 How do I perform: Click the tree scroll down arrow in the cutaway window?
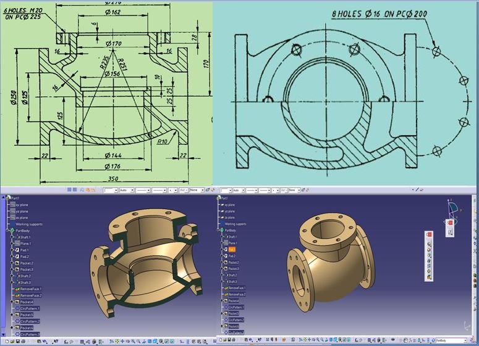point(4,334)
